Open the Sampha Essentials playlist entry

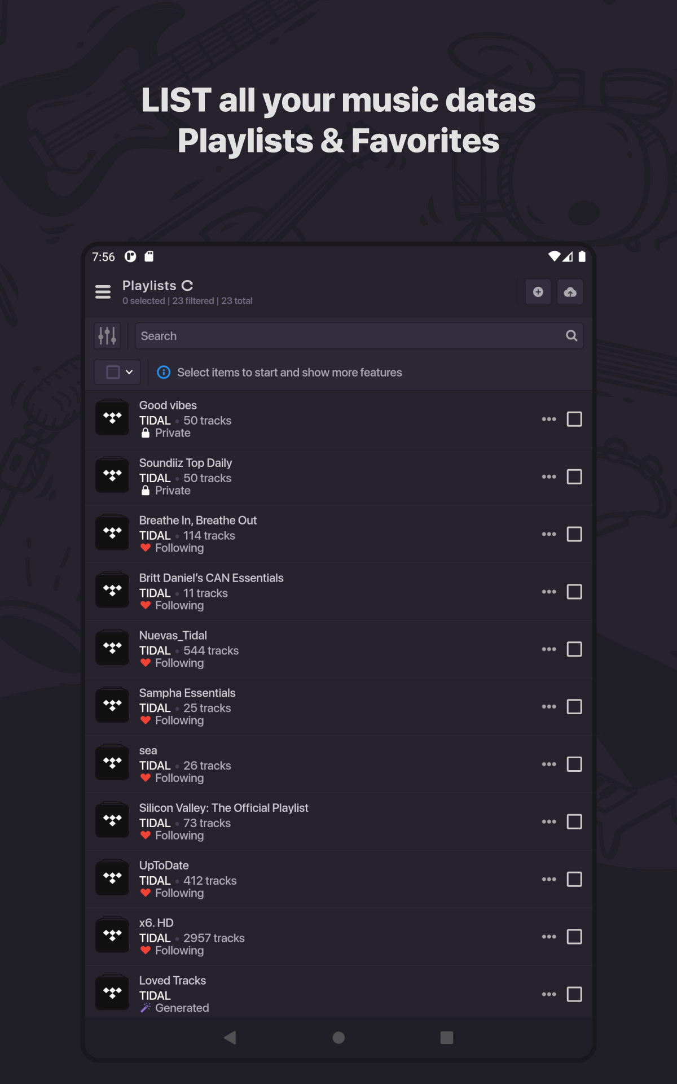point(187,693)
